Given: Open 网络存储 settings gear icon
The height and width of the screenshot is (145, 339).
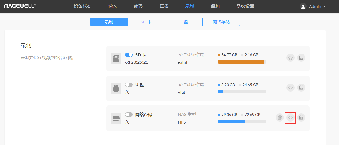Looking at the screenshot, I should (x=290, y=117).
